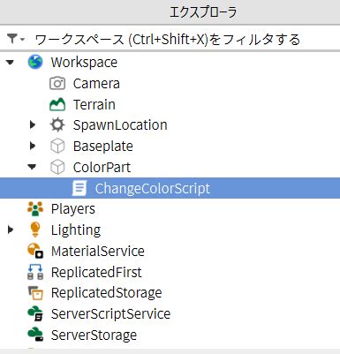Screen dimensions: 340x354
Task: Click the ReplicatedStorage icon
Action: coord(35,293)
